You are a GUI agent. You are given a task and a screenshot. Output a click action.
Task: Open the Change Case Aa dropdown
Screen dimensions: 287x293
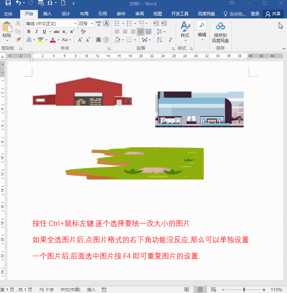(66, 40)
